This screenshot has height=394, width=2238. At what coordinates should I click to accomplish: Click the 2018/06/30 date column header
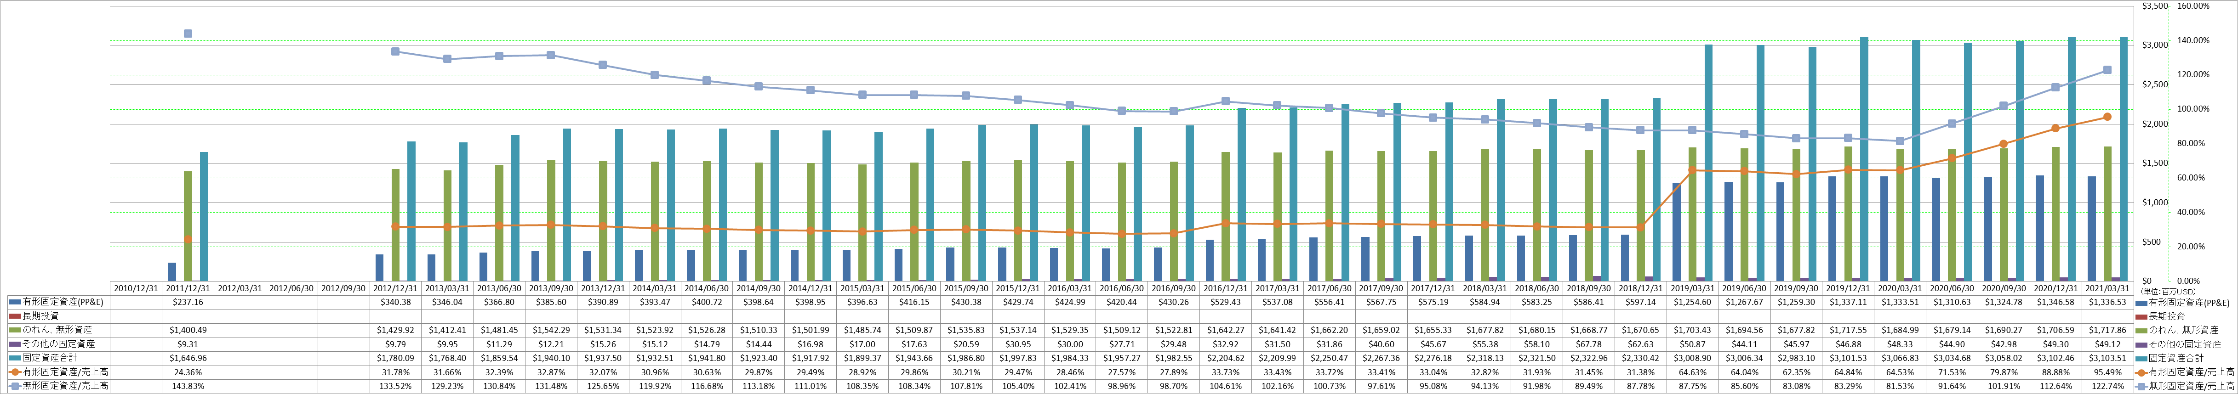[1537, 288]
